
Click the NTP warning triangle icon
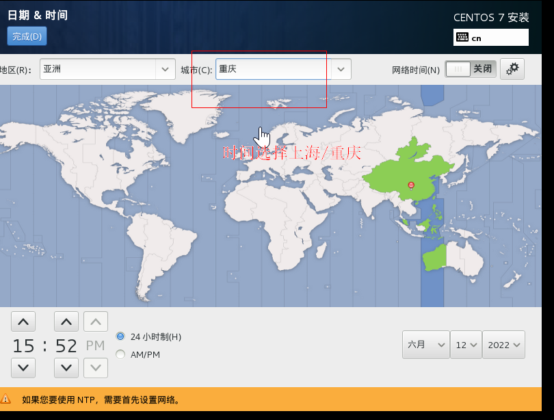point(5,399)
